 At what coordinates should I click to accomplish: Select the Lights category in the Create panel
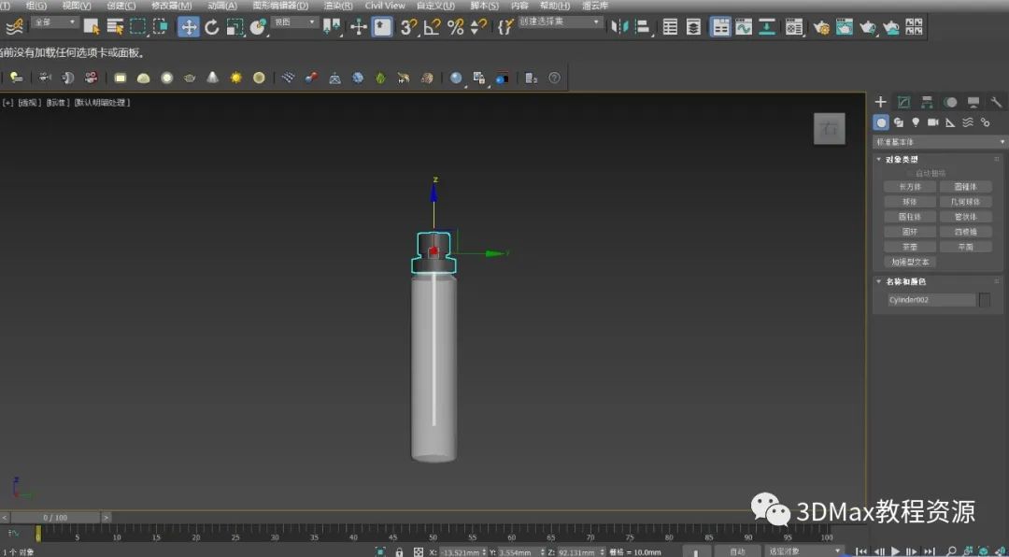916,122
